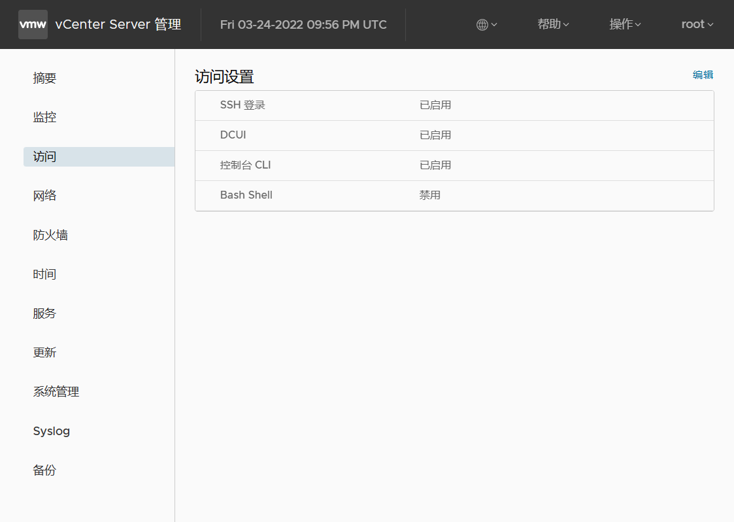The image size is (734, 522).
Task: Click the Bash Shell 禁用 row
Action: pyautogui.click(x=454, y=195)
